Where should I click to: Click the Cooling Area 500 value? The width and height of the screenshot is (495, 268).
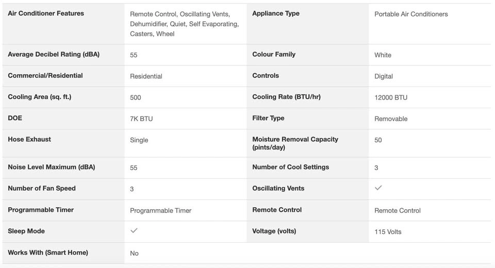(136, 97)
